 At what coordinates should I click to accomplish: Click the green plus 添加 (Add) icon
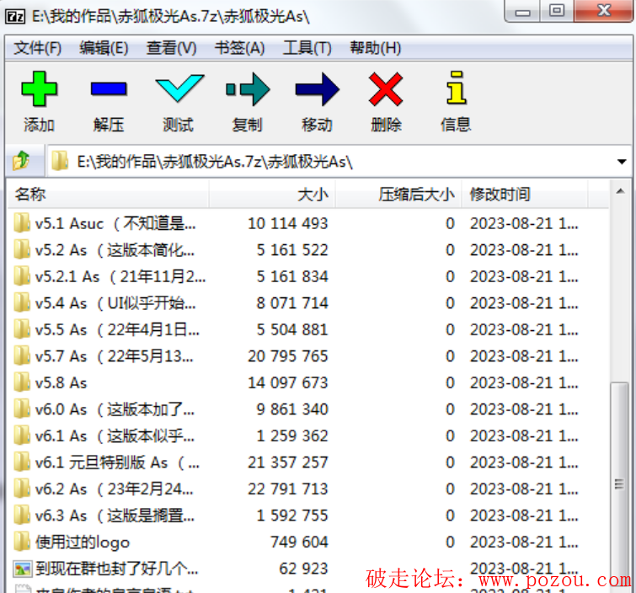click(x=39, y=89)
